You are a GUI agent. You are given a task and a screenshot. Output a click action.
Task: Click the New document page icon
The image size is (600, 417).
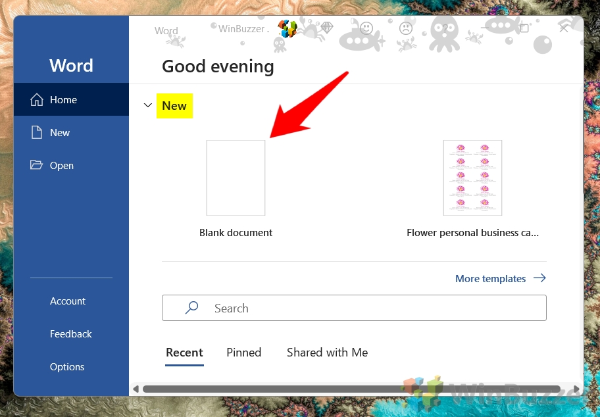37,132
